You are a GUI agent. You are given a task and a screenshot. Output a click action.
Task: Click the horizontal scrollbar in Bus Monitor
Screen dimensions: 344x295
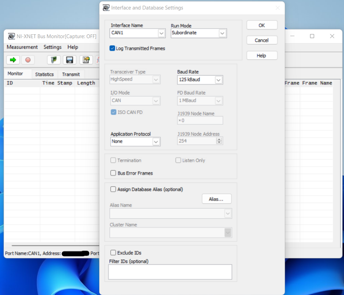pyautogui.click(x=55, y=246)
